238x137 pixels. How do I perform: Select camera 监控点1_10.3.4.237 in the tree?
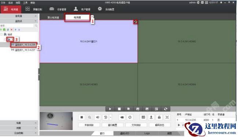[x=23, y=50]
